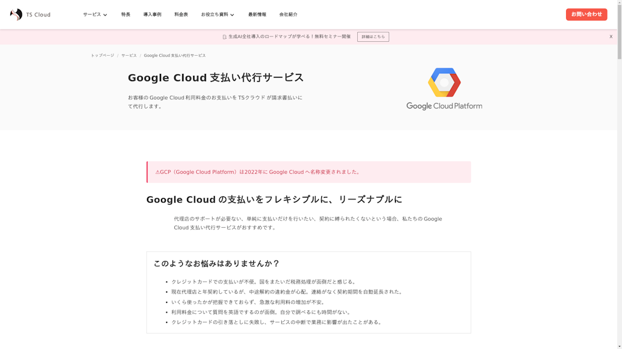
Task: Open the サービス dropdown menu
Action: (94, 14)
